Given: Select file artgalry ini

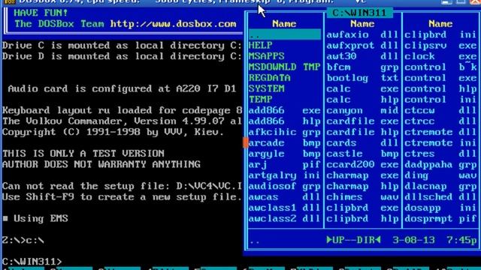Looking at the screenshot, I should click(x=285, y=175).
